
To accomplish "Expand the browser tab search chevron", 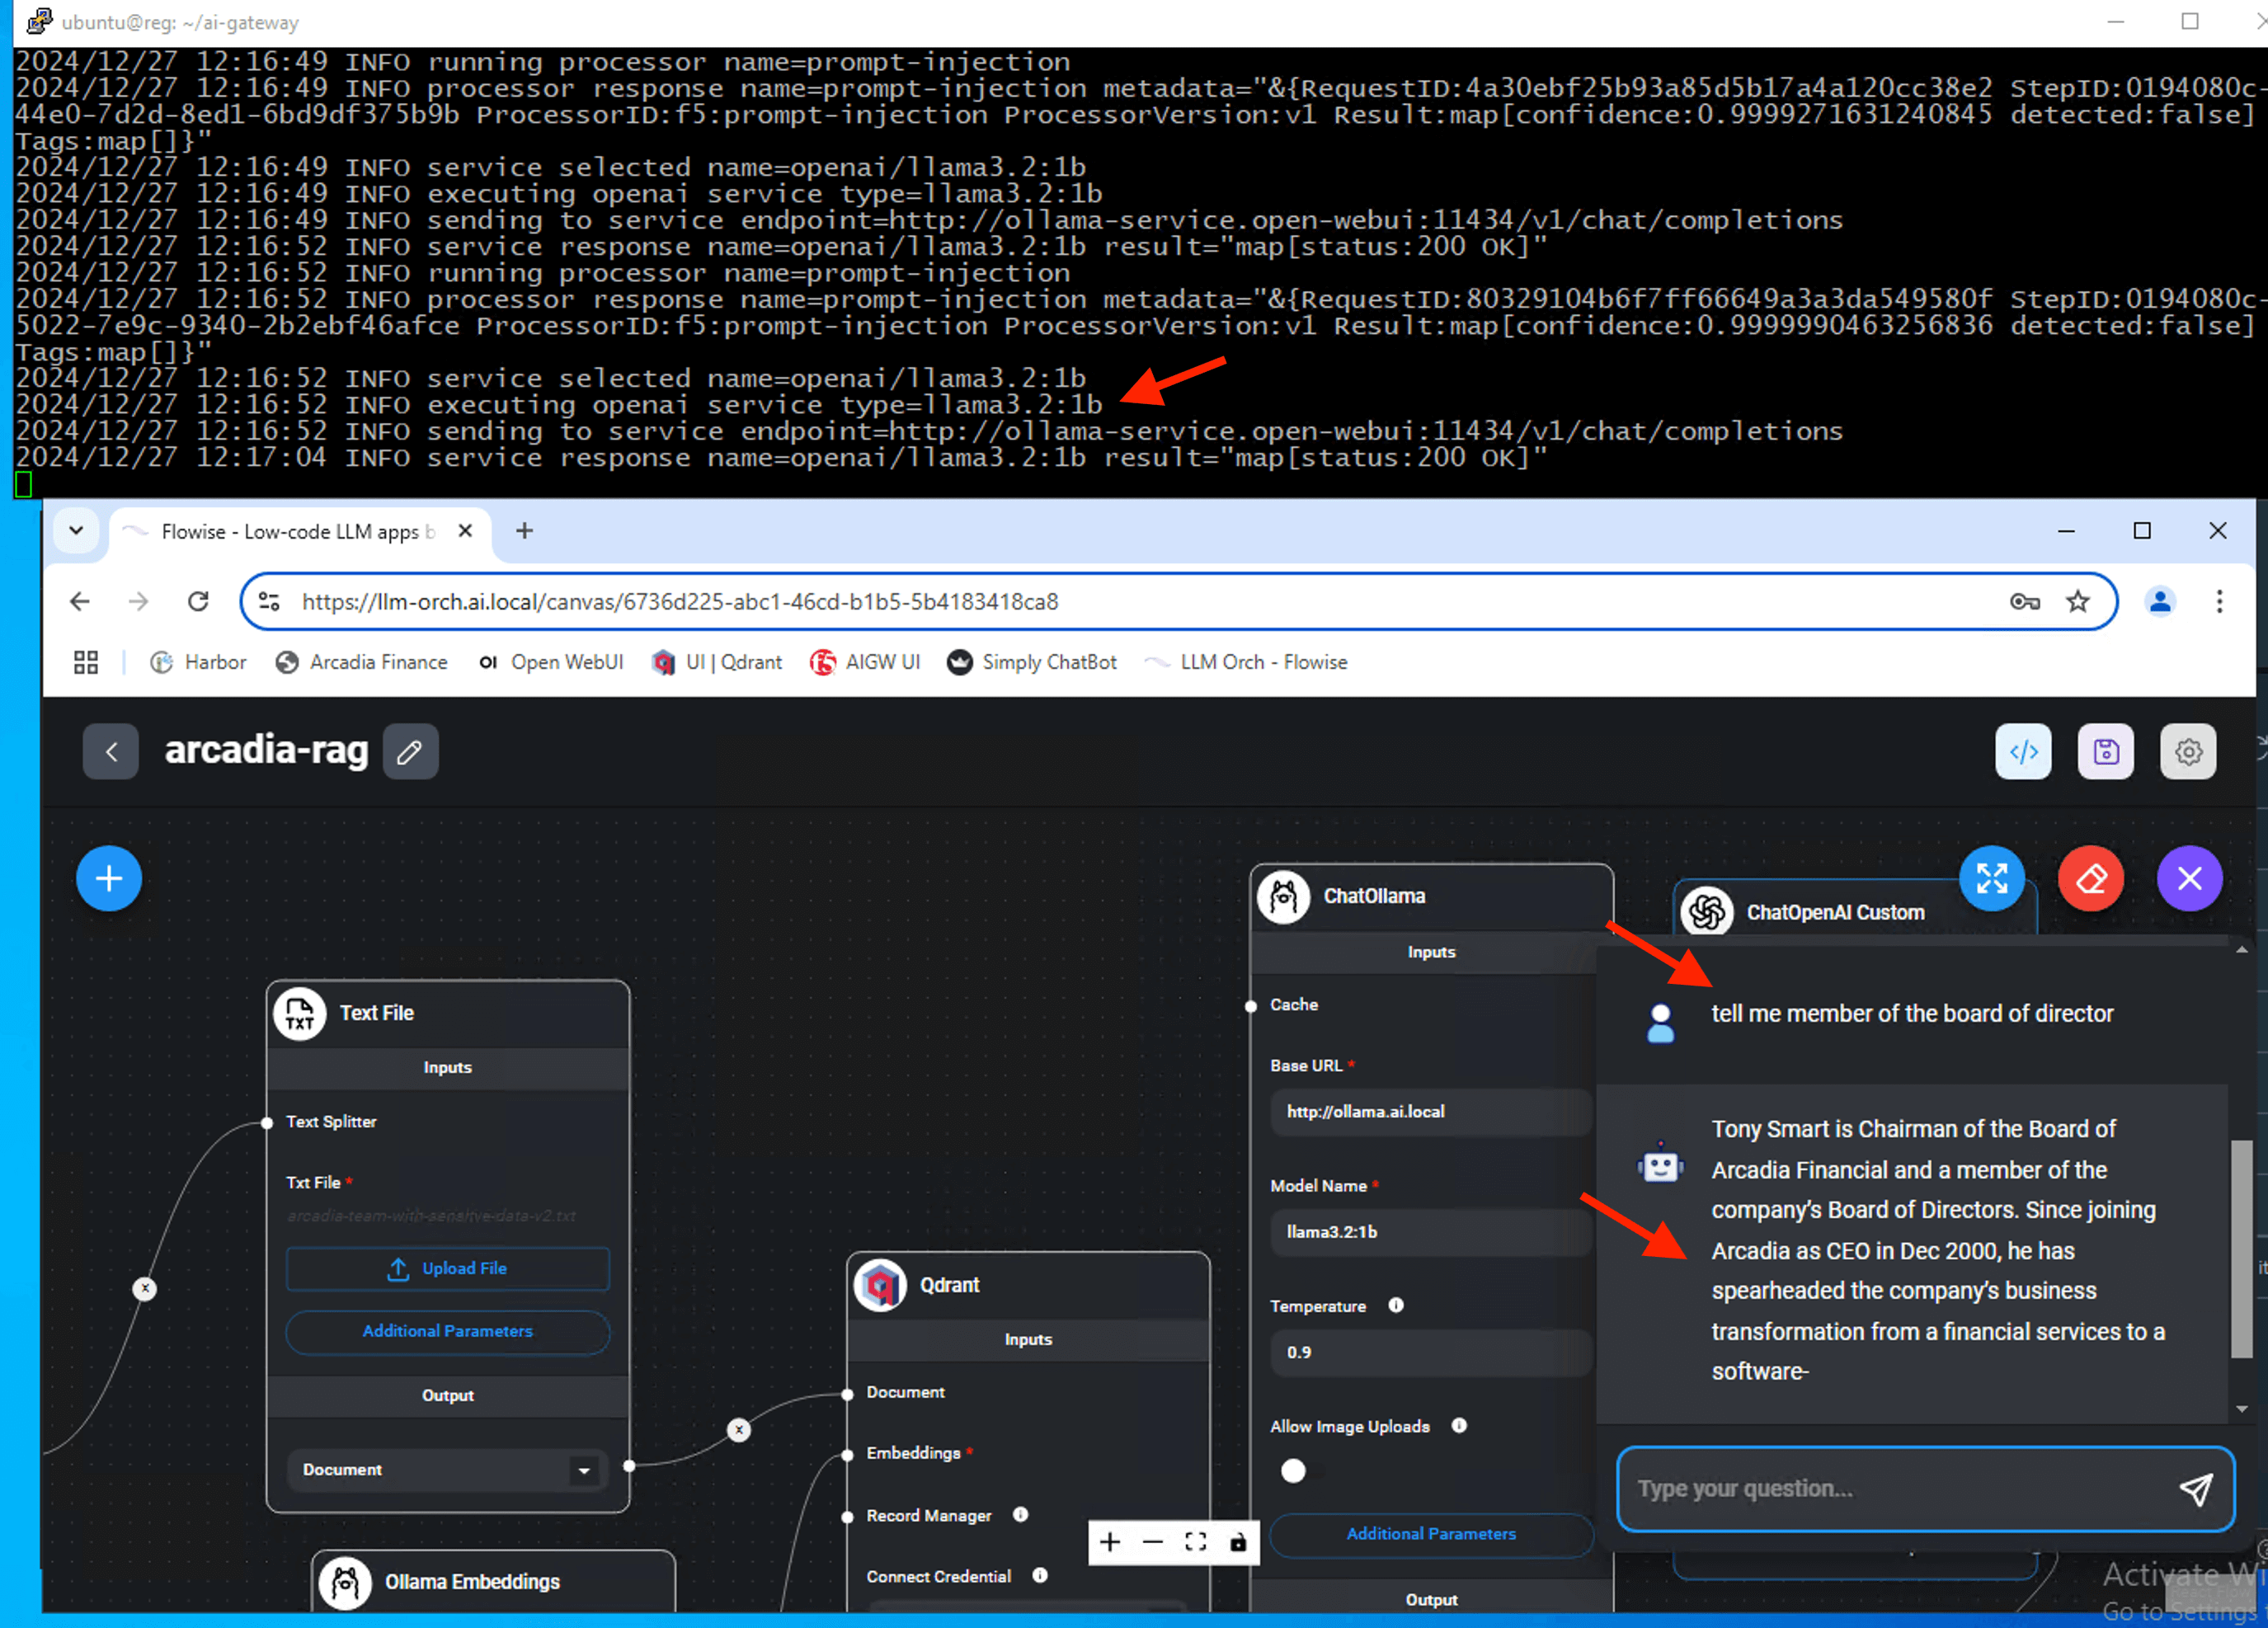I will pyautogui.click(x=76, y=531).
